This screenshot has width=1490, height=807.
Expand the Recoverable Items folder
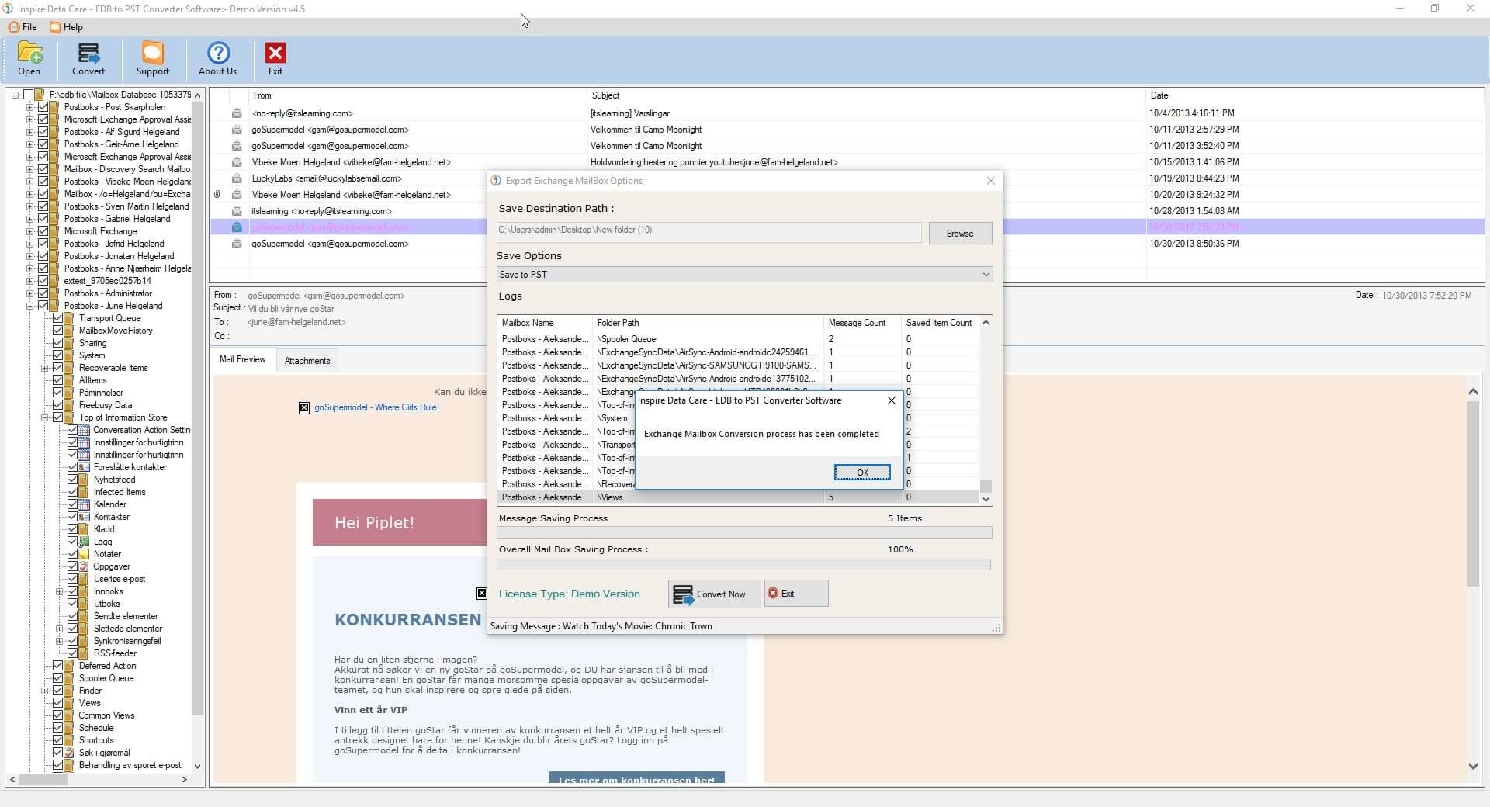tap(44, 368)
